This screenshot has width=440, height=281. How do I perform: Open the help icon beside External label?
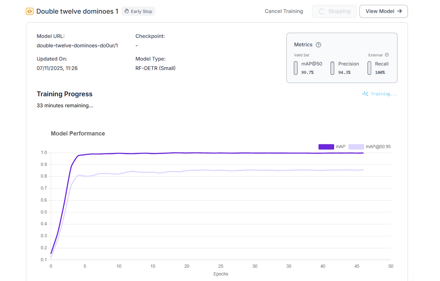[387, 55]
